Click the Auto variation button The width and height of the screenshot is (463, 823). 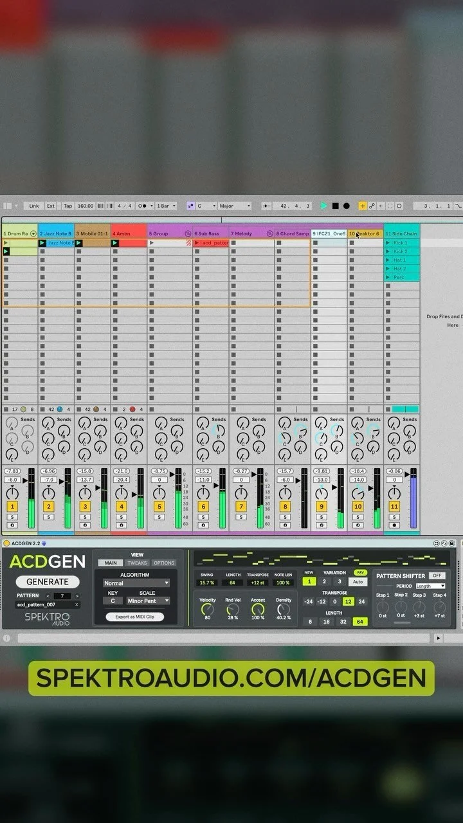point(358,582)
